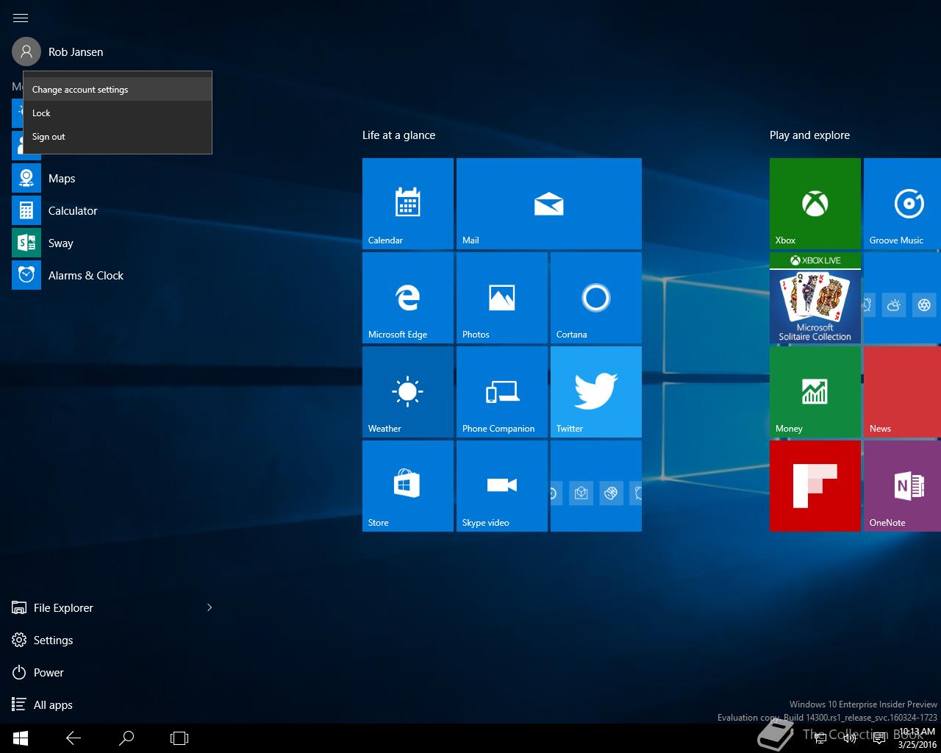Image resolution: width=941 pixels, height=753 pixels.
Task: Open Action Center notifications icon
Action: coord(879,738)
